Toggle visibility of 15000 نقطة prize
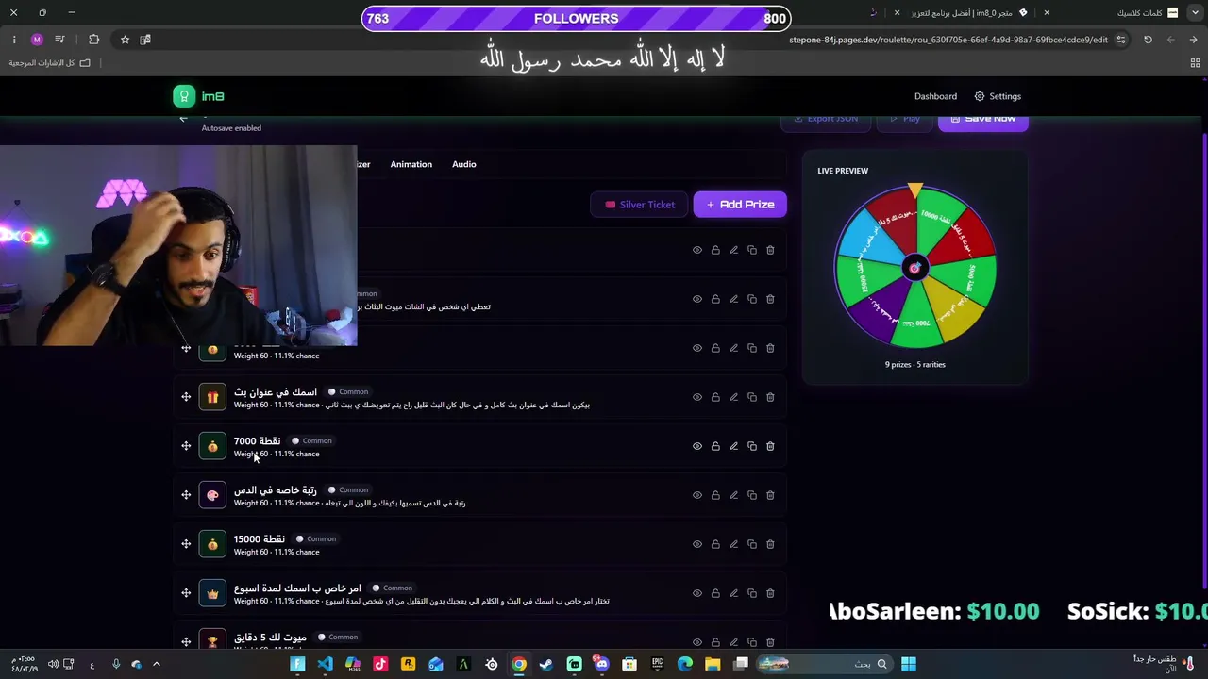The image size is (1208, 679). pos(697,544)
